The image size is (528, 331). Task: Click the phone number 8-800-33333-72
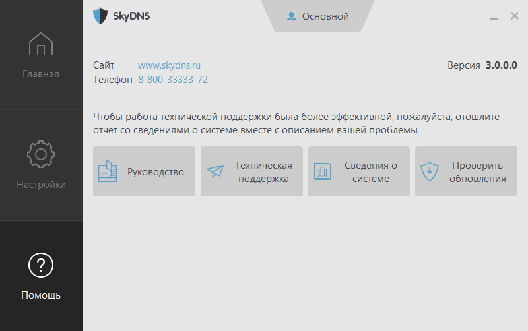[x=173, y=80]
